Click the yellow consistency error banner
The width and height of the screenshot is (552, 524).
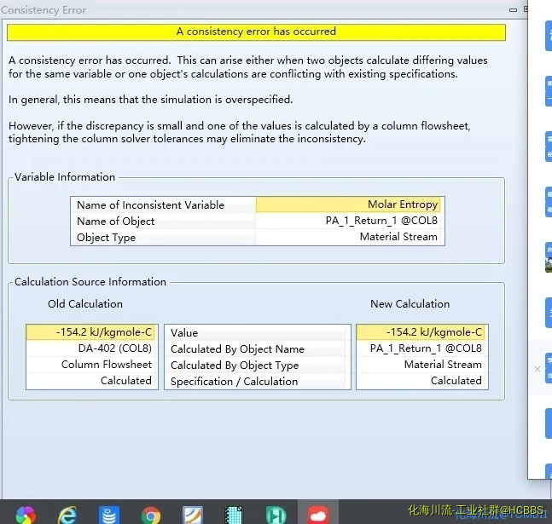click(256, 32)
